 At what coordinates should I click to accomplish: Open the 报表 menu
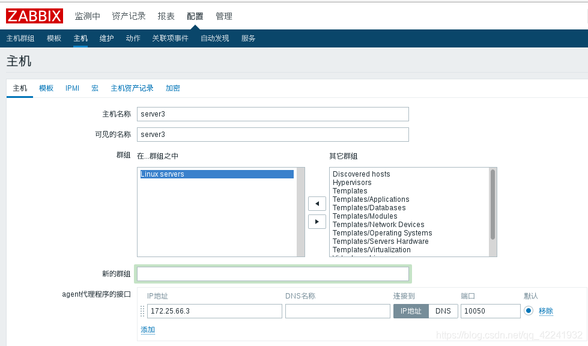click(166, 16)
